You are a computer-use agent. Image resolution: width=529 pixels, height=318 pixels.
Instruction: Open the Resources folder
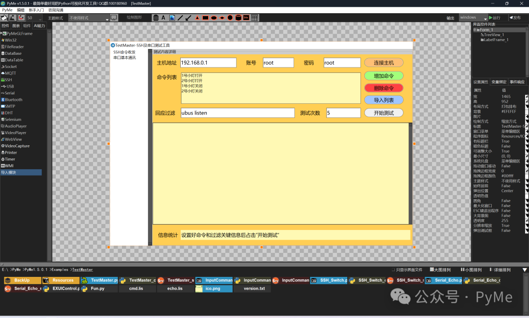pyautogui.click(x=61, y=280)
